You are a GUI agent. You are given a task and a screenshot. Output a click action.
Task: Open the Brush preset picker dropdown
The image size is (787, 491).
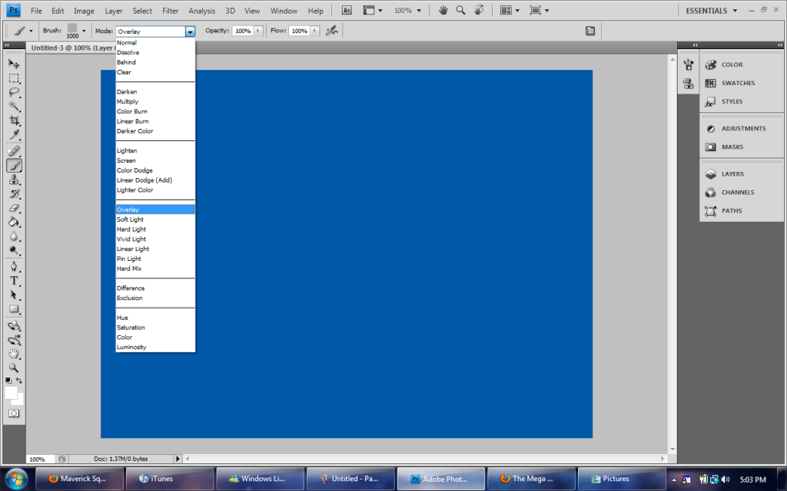tap(84, 31)
